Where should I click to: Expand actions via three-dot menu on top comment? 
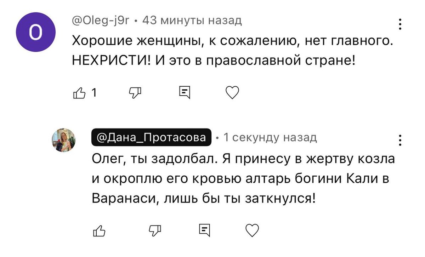coord(400,24)
